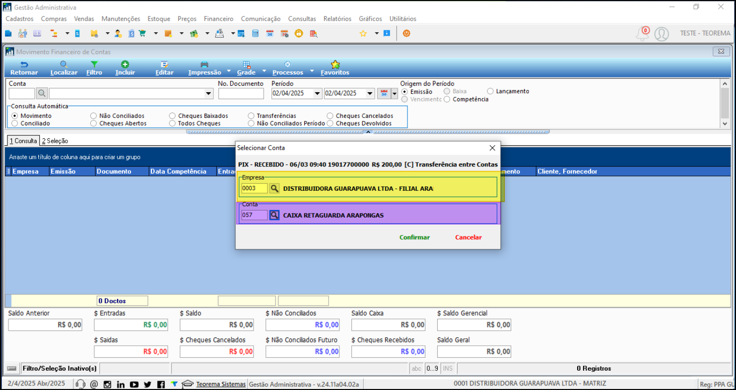
Task: Click the Empresa code field 0003
Action: (x=255, y=188)
